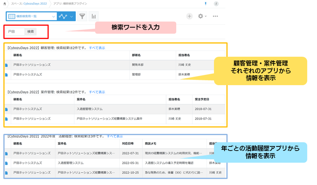Screen dimensions: 317x185
Task: Open the record icon of the 2022-10-25 activity
Action: click(x=6, y=172)
